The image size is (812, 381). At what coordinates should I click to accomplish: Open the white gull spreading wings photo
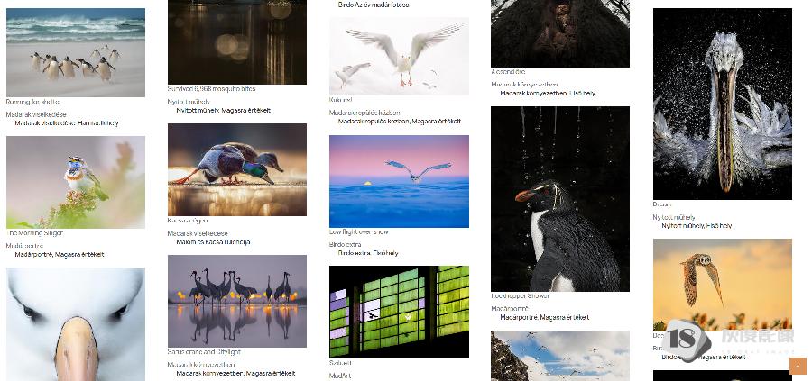(400, 57)
